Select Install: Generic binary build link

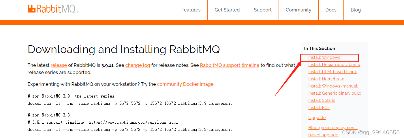(335, 93)
